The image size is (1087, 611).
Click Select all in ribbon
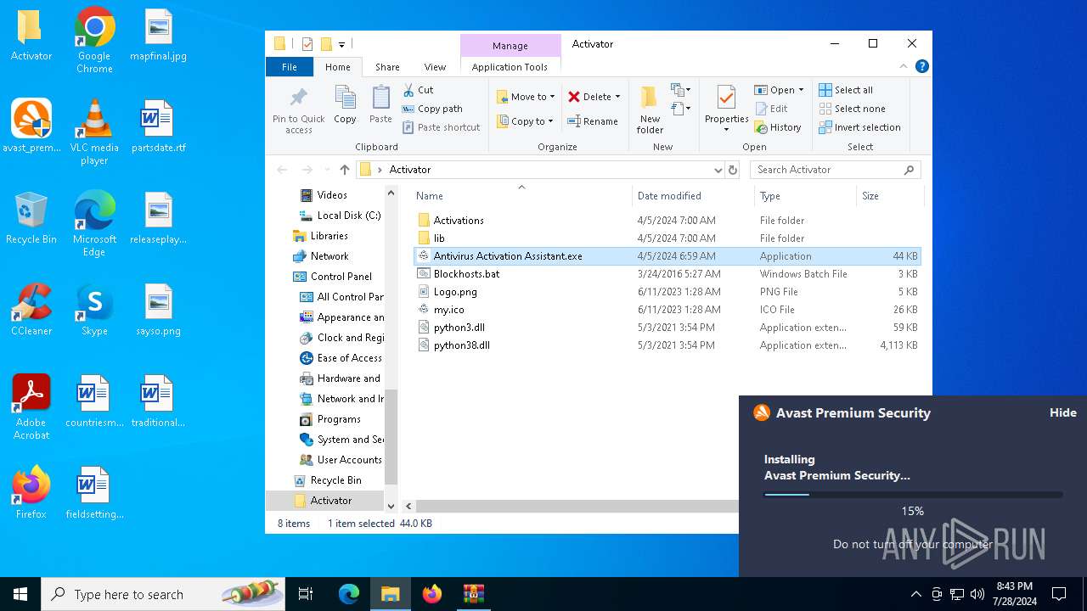click(846, 90)
